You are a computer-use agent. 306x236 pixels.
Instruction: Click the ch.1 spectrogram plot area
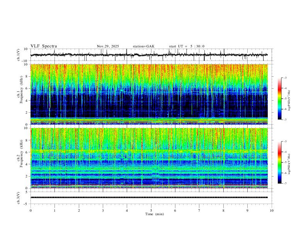149,94
